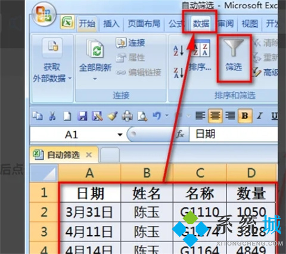Image resolution: width=286 pixels, height=254 pixels.
Task: Click the Excel icon beside the 开始 tab
Action: 67,22
